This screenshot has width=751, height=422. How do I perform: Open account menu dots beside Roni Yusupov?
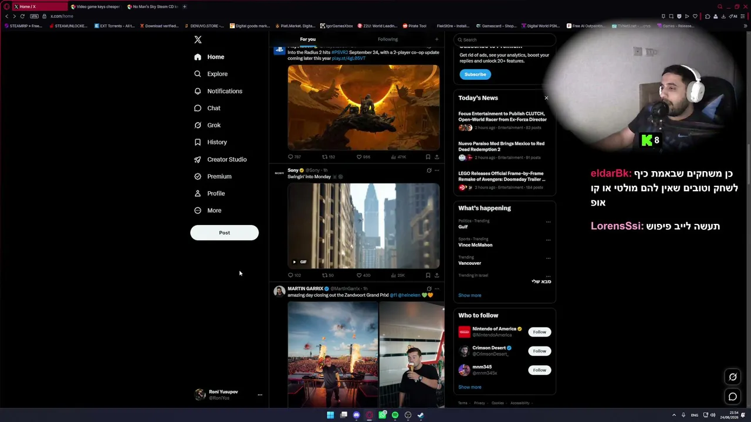coord(260,395)
